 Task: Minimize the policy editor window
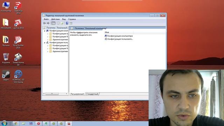(x=152, y=15)
